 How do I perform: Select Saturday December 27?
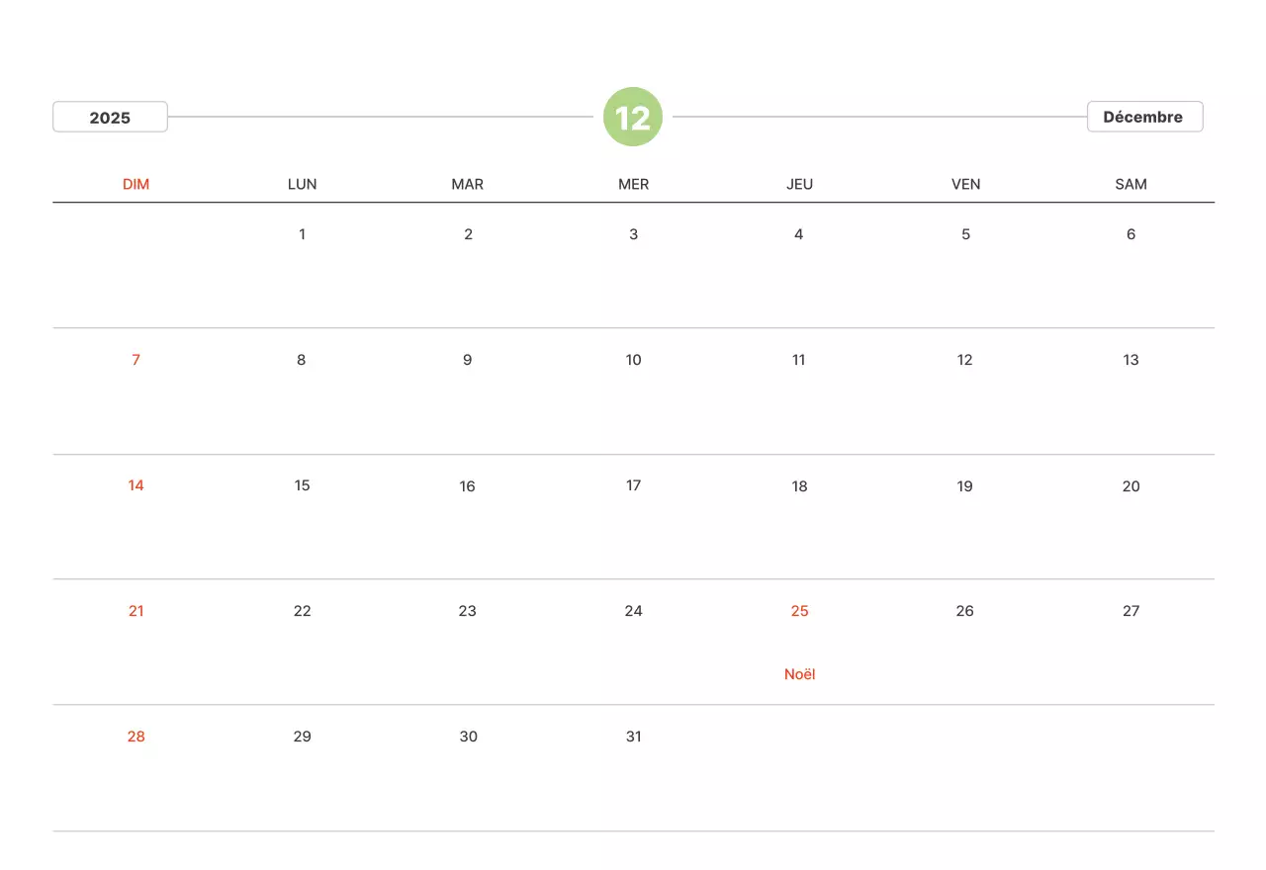coord(1130,611)
